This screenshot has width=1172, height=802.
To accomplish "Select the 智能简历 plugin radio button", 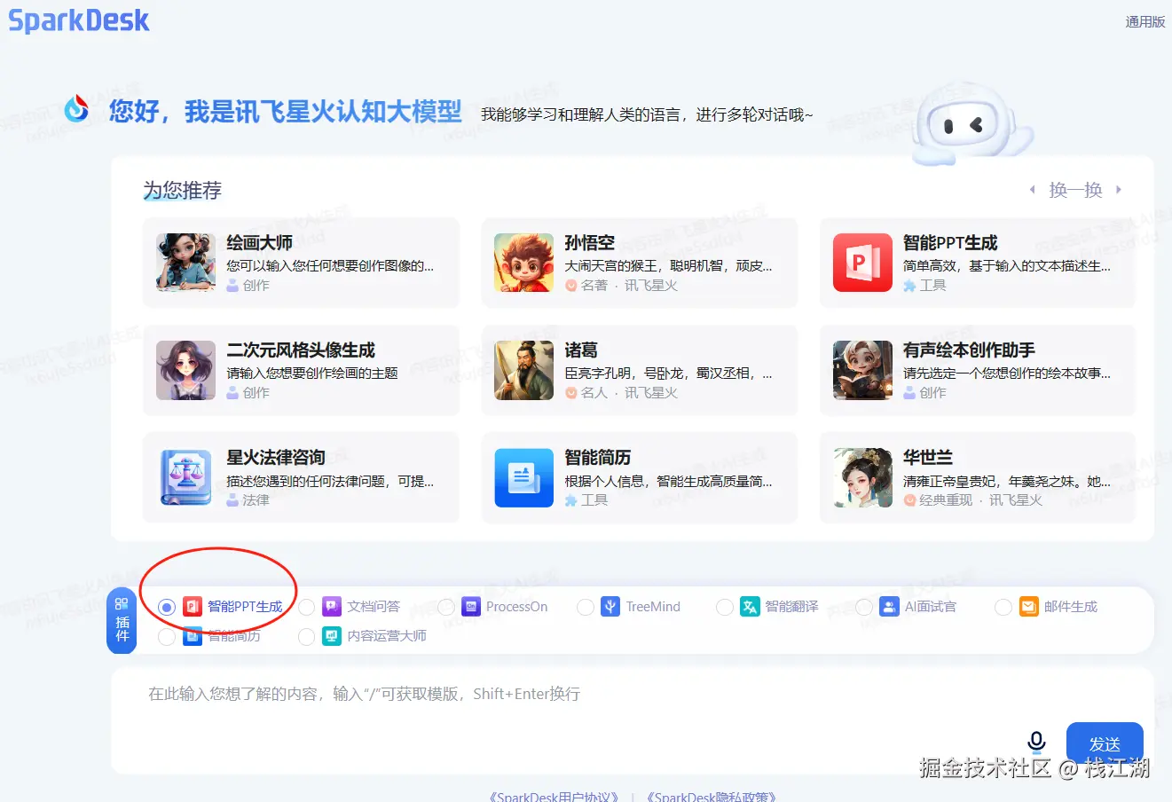I will [x=167, y=637].
